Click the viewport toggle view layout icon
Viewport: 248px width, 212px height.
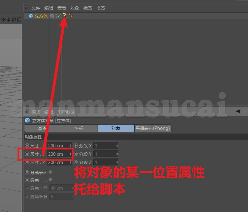click(x=19, y=20)
